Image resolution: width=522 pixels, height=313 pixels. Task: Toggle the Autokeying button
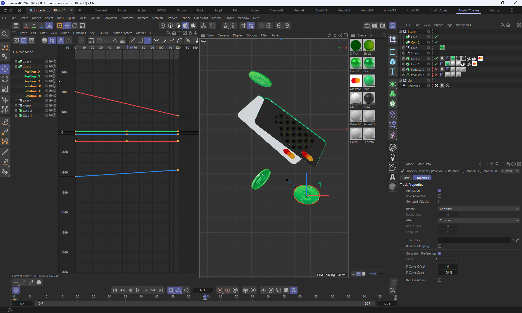coord(228,290)
